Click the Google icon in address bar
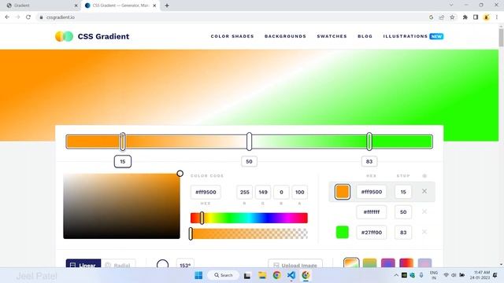The image size is (504, 283). pos(431,17)
